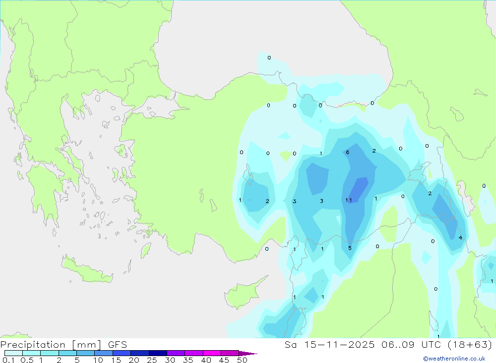
Task: Select the legend swatch between 5 and 10
Action: [85, 353]
